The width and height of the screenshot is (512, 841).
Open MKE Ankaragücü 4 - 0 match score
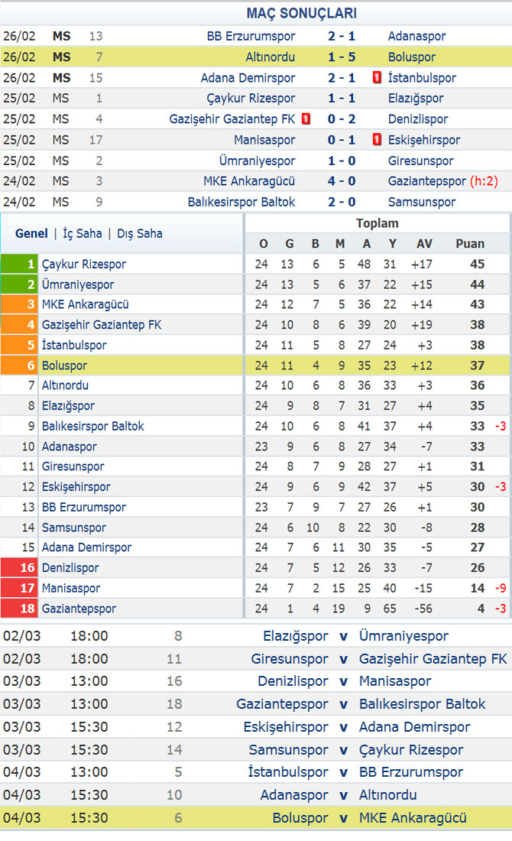click(x=342, y=181)
